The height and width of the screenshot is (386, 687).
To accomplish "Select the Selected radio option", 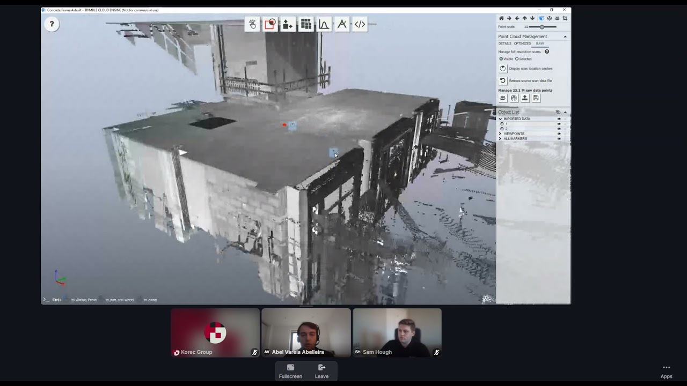I will (x=517, y=59).
